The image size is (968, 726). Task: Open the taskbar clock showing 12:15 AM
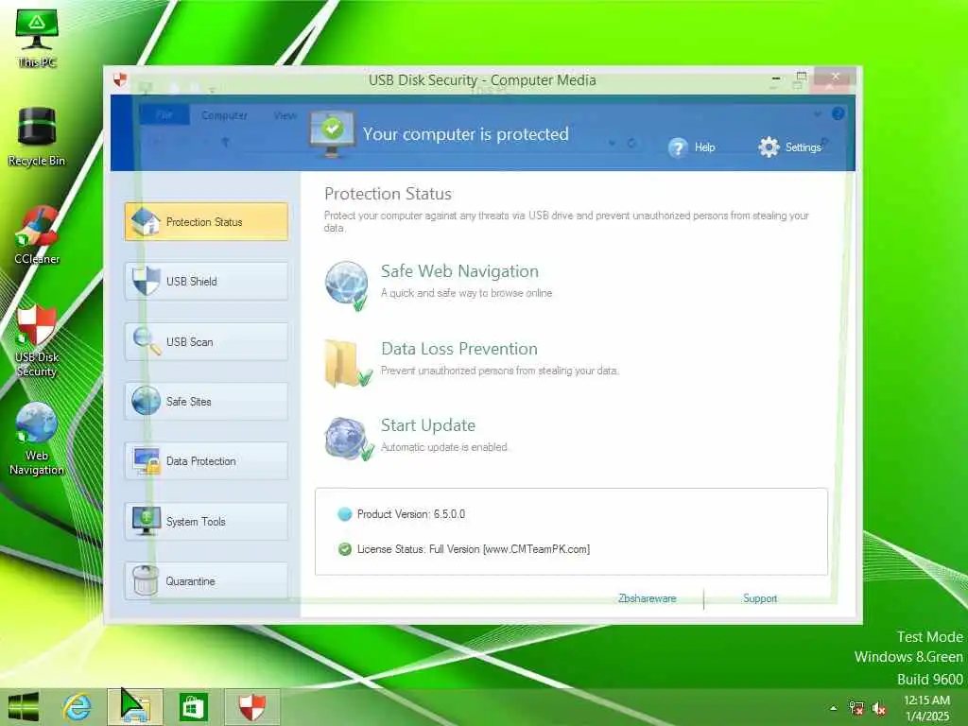pyautogui.click(x=926, y=708)
